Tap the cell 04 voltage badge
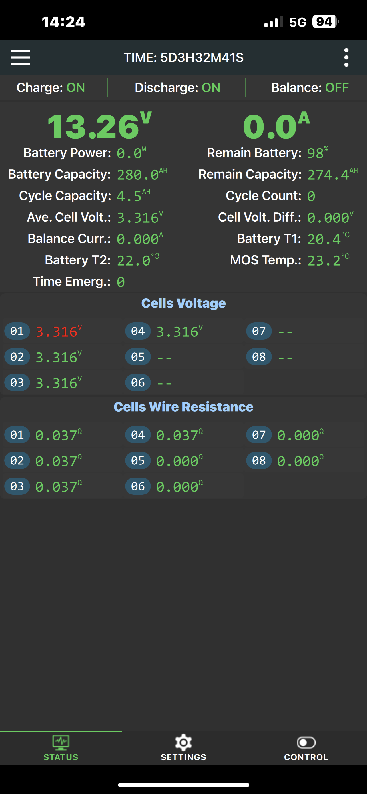 138,331
